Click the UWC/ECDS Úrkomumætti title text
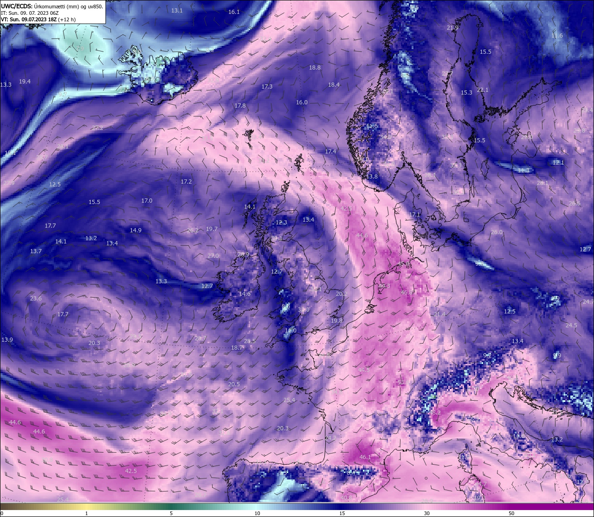594x517 pixels. click(52, 6)
